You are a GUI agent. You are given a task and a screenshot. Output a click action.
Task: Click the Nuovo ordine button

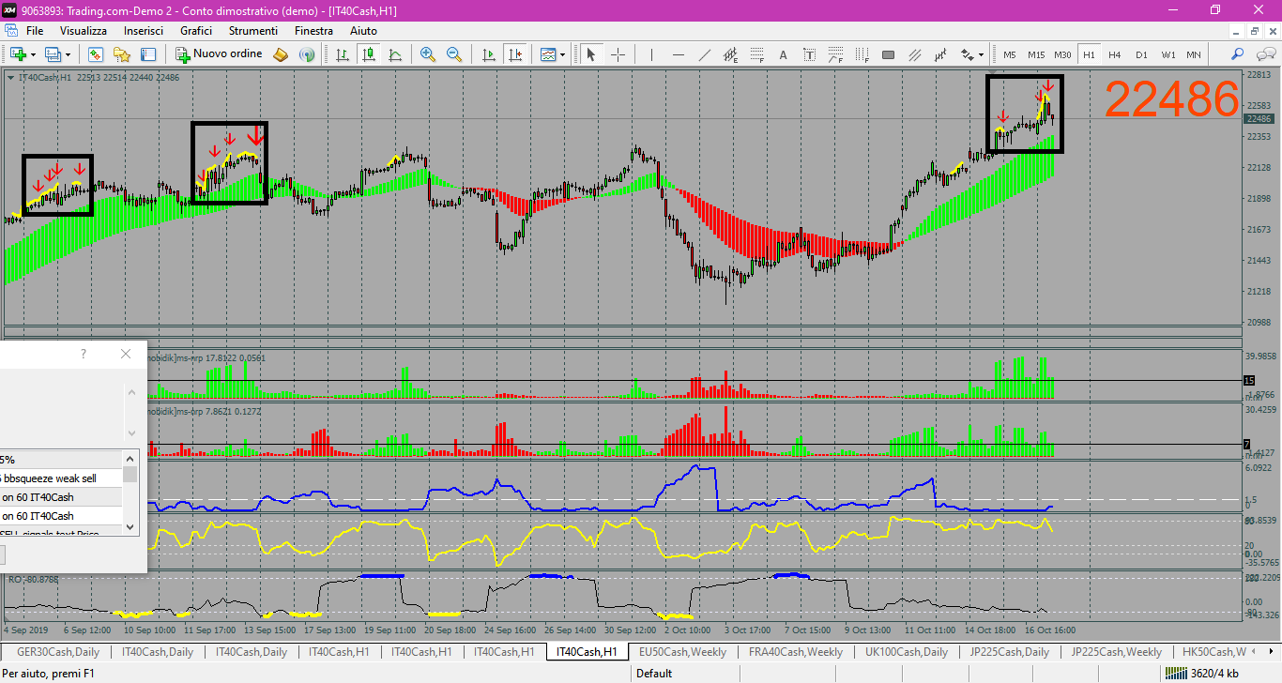[220, 54]
